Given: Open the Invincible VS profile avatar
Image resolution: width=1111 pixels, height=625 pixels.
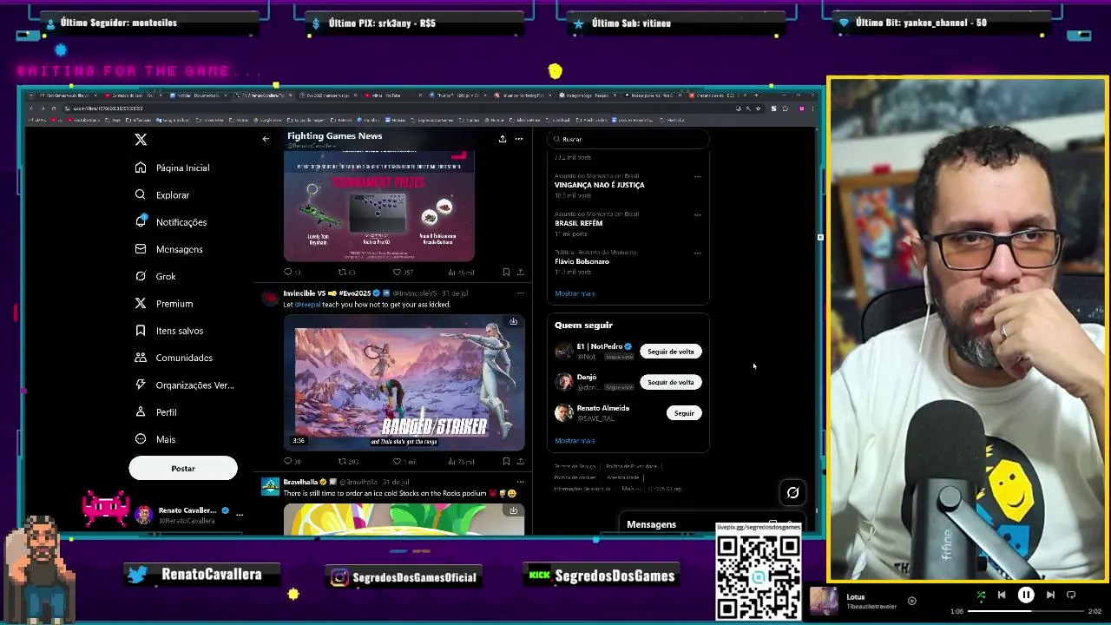Looking at the screenshot, I should click(x=270, y=298).
